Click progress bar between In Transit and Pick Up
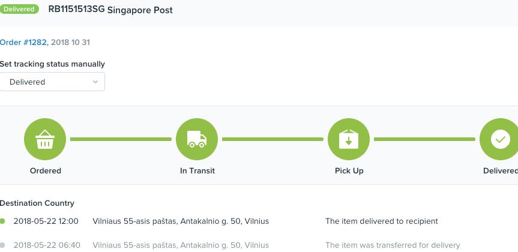Image resolution: width=518 pixels, height=252 pixels. click(x=273, y=139)
